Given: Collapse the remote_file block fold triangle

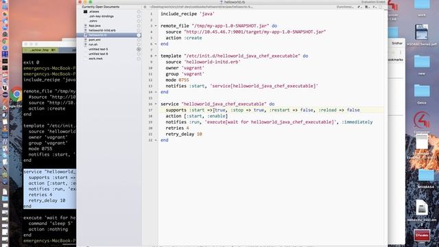Looking at the screenshot, I should pos(156,26).
